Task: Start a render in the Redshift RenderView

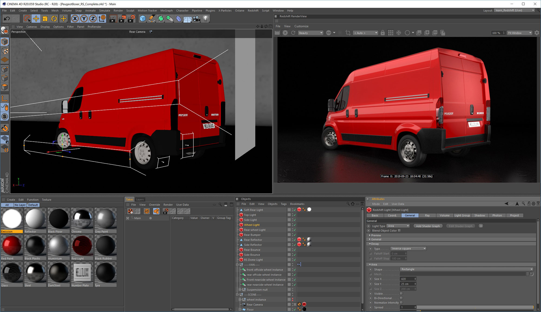Action: click(x=285, y=32)
